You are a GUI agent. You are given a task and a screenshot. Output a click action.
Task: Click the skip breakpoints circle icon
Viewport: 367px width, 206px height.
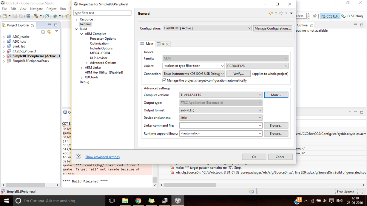click(47, 16)
